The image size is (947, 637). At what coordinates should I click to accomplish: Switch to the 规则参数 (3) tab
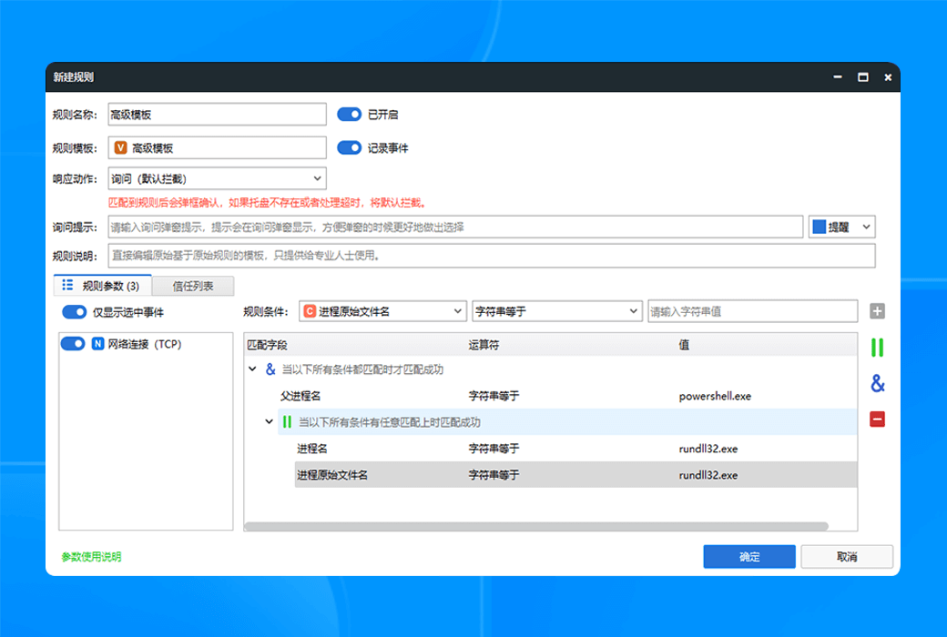pyautogui.click(x=103, y=286)
